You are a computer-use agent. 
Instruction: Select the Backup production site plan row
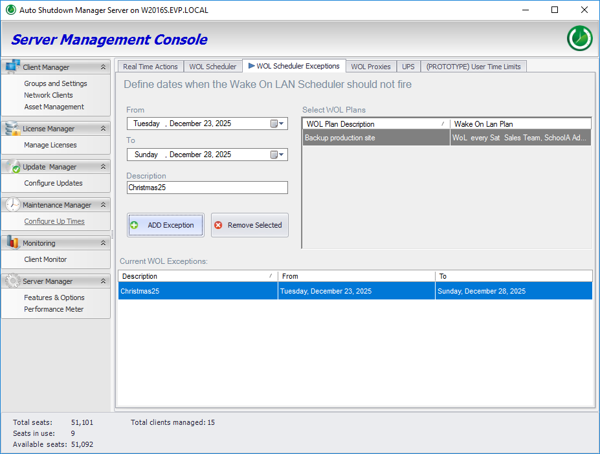click(x=375, y=138)
